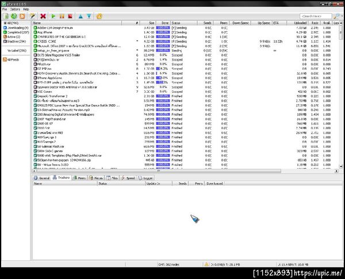Click the Create New Torrent wand icon

[33, 16]
